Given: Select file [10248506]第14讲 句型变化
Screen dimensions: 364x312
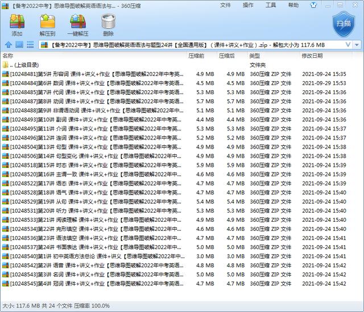Looking at the screenshot, I should (96, 156).
